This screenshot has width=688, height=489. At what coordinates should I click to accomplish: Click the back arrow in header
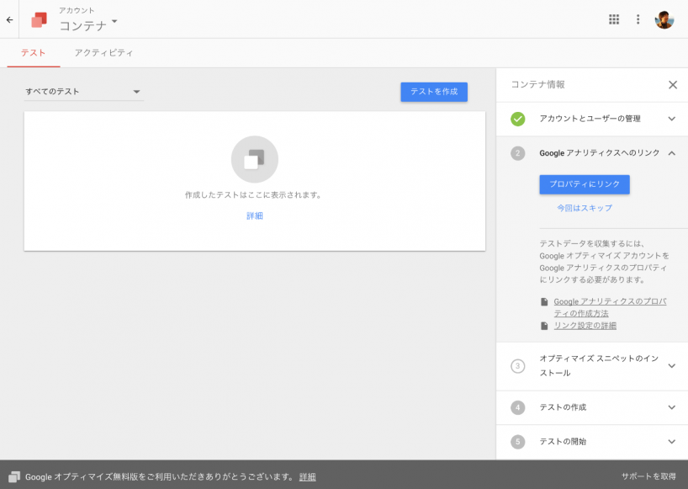point(9,19)
